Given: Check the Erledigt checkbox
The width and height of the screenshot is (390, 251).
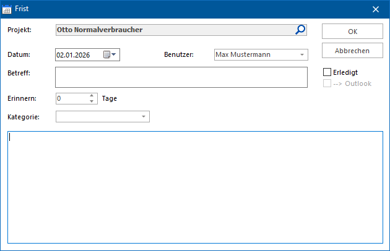Looking at the screenshot, I should (x=327, y=72).
